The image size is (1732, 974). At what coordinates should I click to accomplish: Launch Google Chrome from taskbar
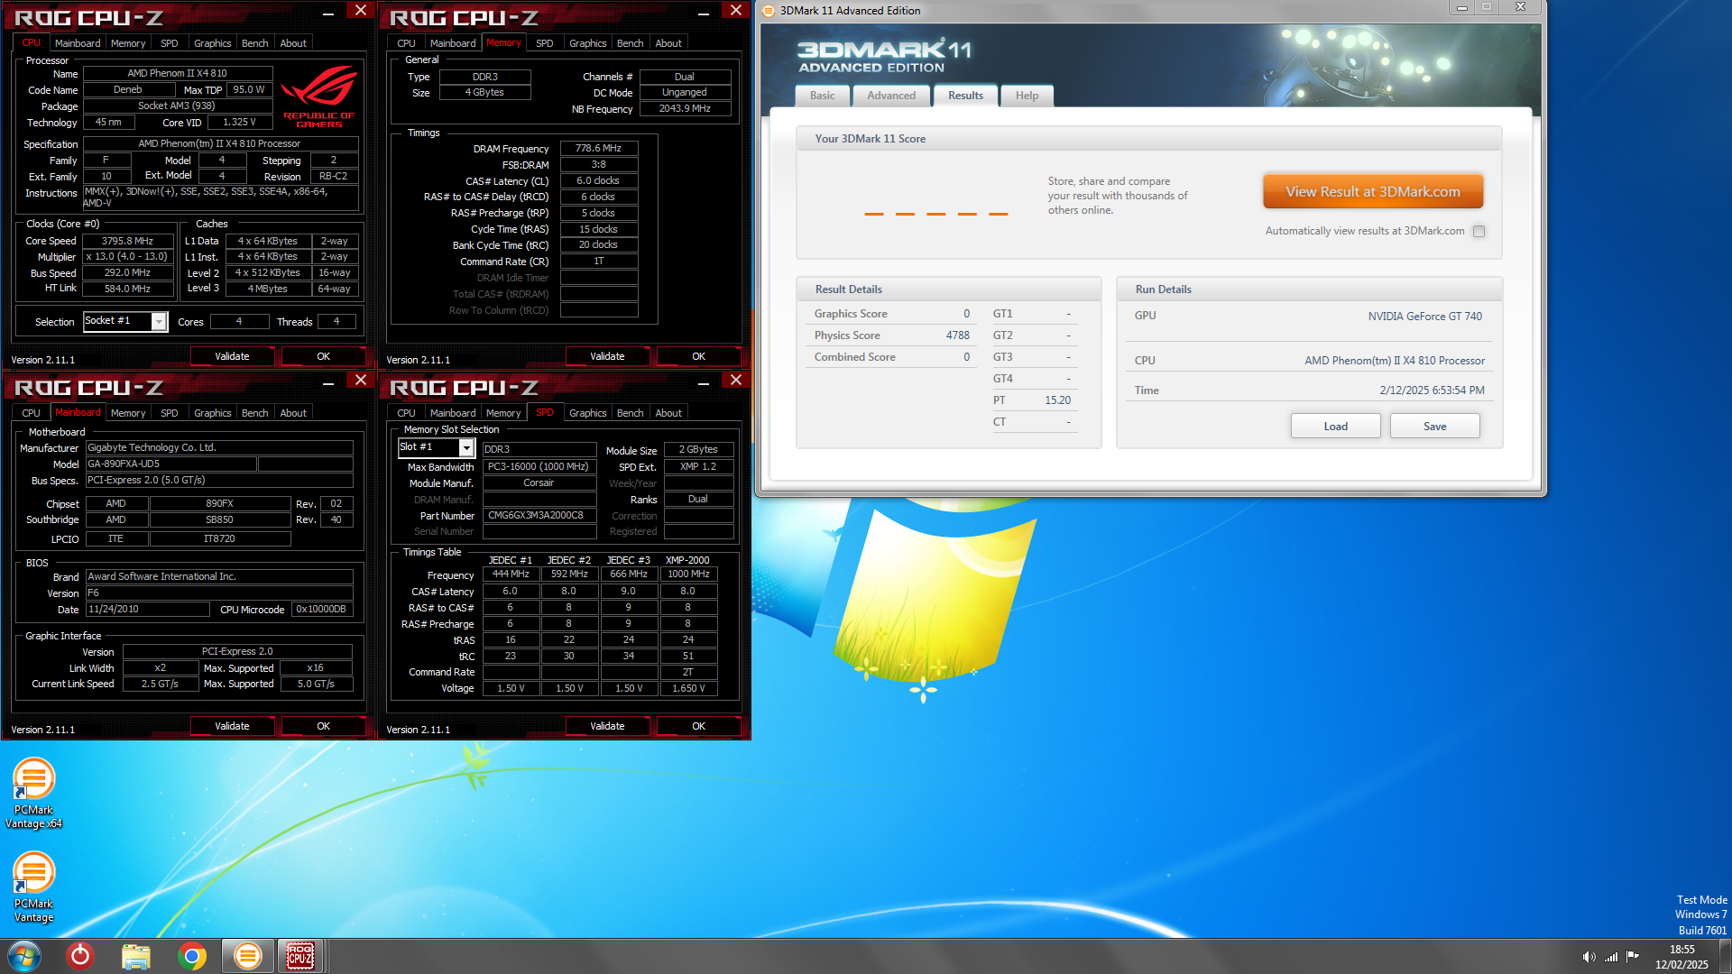(191, 956)
